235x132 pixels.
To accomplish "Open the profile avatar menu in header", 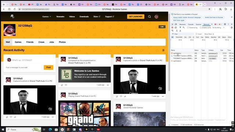I will click(156, 16).
